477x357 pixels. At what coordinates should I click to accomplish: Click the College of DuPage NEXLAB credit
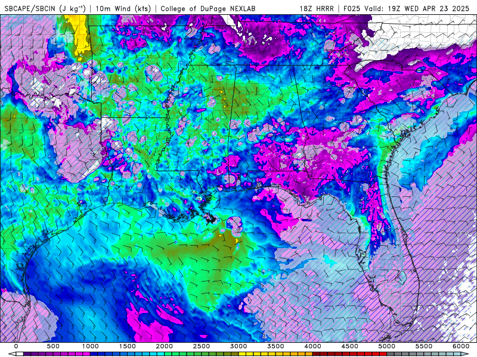click(208, 8)
